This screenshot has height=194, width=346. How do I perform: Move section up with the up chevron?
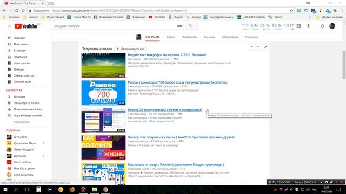tap(251, 47)
